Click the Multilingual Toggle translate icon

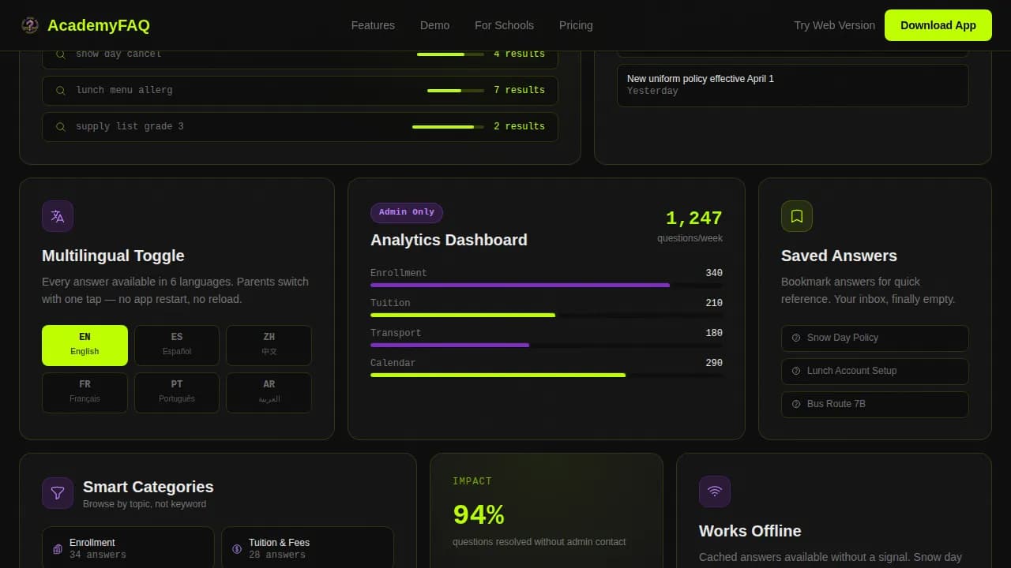58,216
